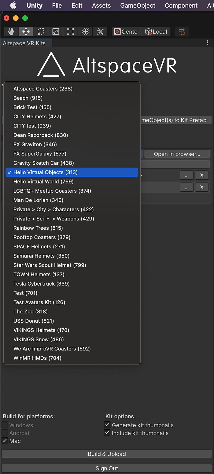Screen dimensions: 214x474
Task: Open the Component menu
Action: [x=181, y=6]
